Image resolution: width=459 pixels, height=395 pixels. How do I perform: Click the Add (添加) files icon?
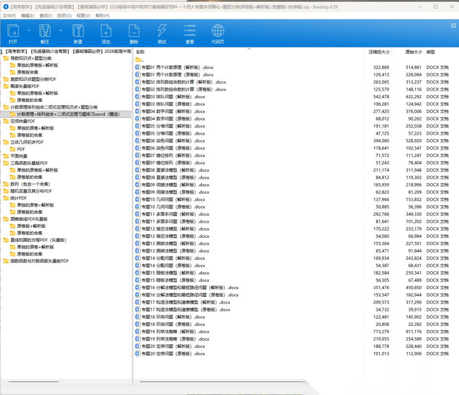(x=106, y=31)
